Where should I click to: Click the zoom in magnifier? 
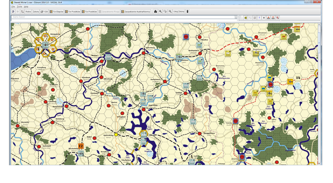(x=160, y=11)
